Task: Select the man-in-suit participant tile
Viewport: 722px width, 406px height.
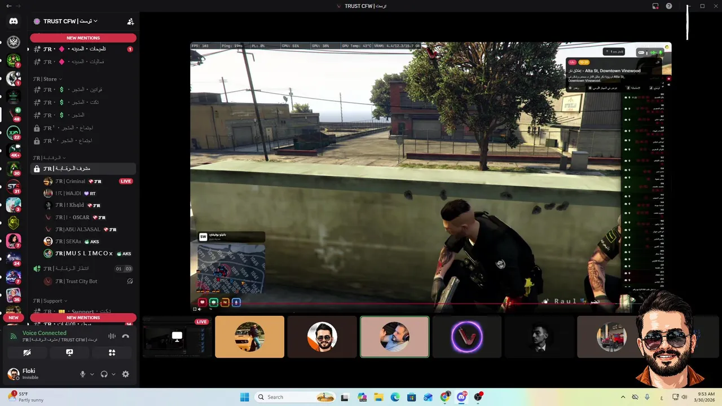Action: pyautogui.click(x=539, y=337)
